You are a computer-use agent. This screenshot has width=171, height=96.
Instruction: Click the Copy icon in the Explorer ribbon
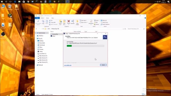pos(43,22)
